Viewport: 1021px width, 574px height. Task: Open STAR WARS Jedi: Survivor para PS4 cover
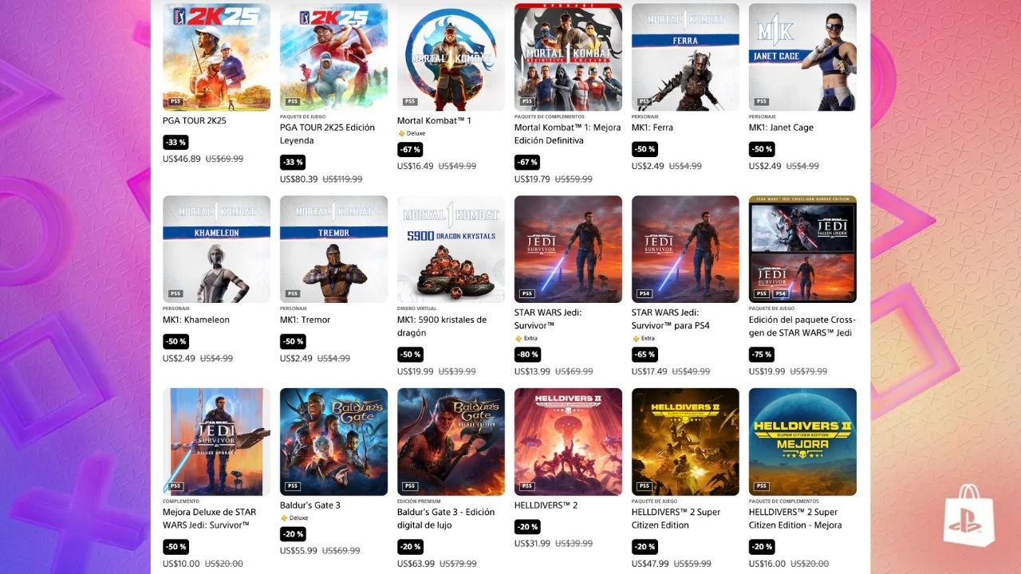[685, 250]
